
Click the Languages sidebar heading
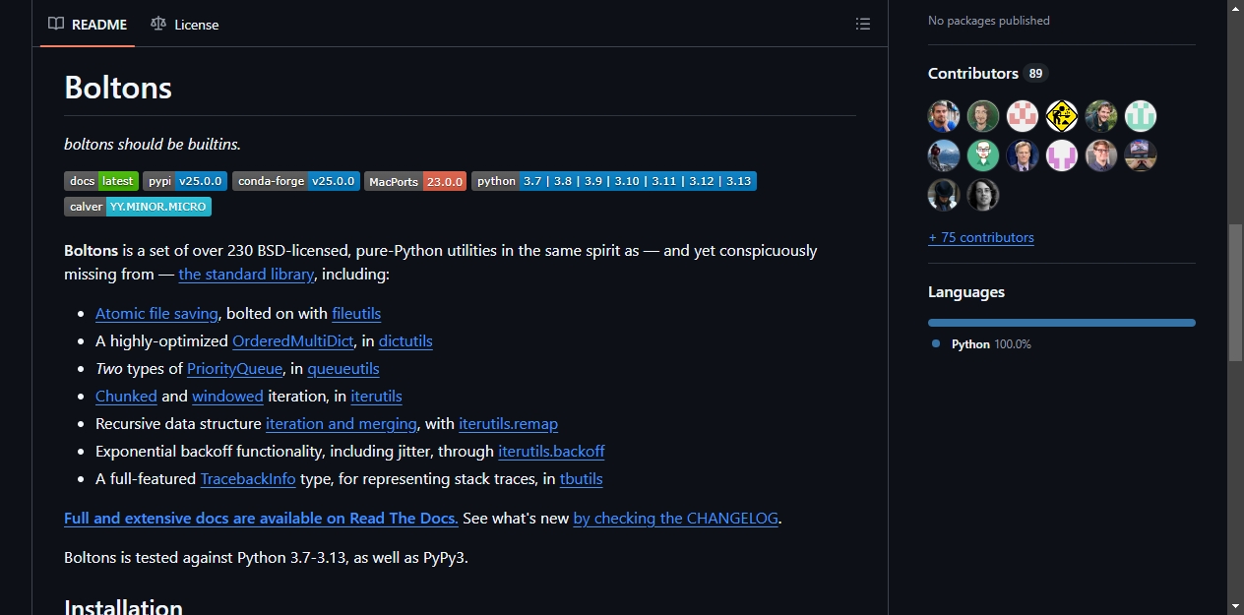[966, 292]
